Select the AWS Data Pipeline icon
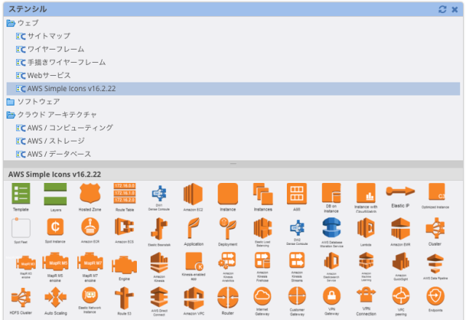 coord(435,263)
